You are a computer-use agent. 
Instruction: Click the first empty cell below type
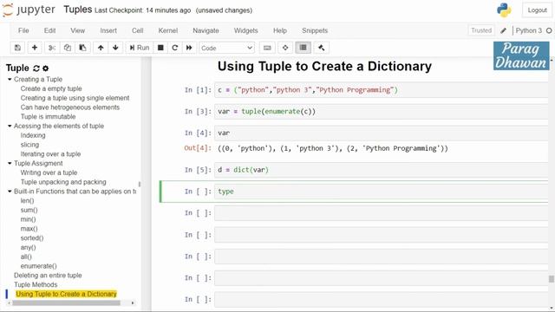381,213
